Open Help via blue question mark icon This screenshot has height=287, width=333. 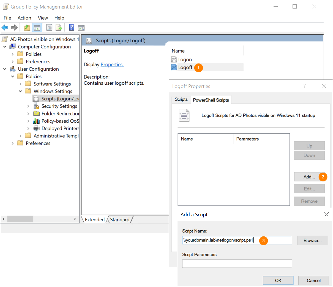click(72, 27)
